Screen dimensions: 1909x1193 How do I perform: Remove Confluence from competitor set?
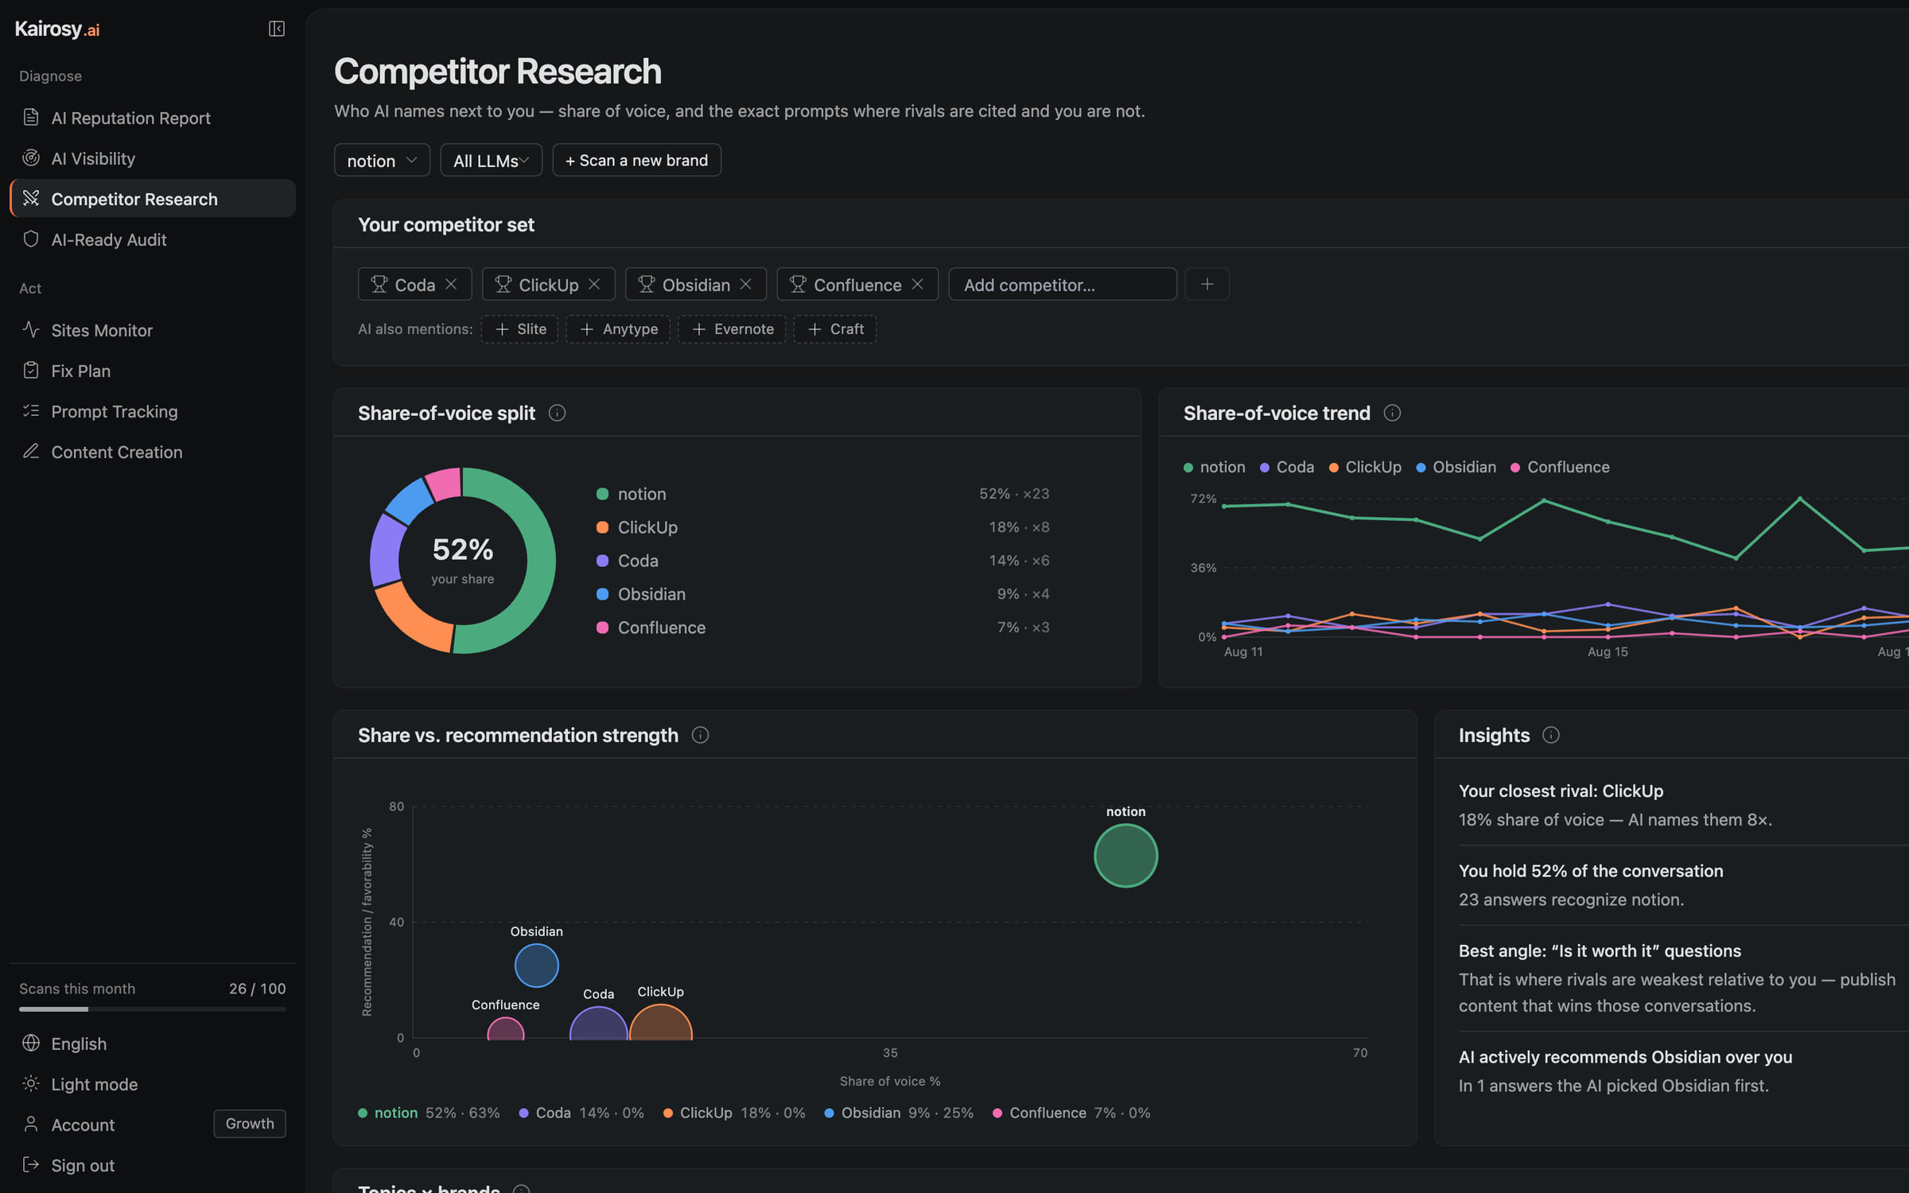tap(917, 284)
